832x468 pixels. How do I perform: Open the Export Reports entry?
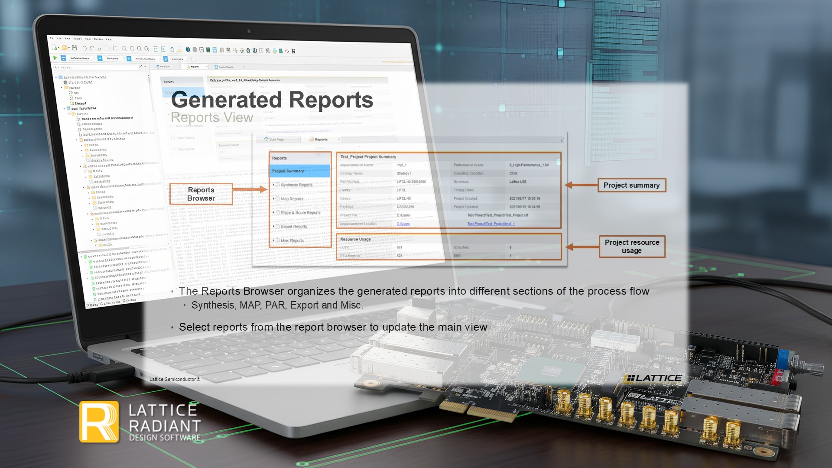point(294,227)
